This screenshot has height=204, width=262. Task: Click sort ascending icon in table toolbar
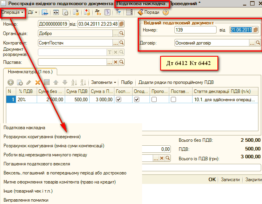point(72,82)
